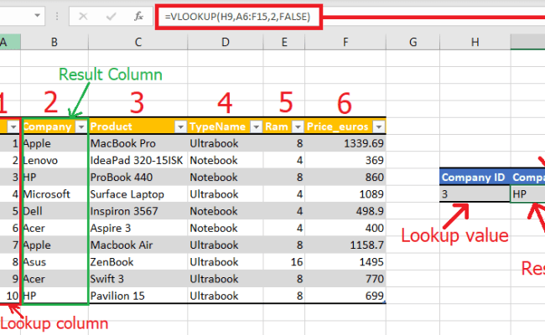The height and width of the screenshot is (335, 545).
Task: Click the Cancel (X) formula bar icon
Action: tap(83, 16)
